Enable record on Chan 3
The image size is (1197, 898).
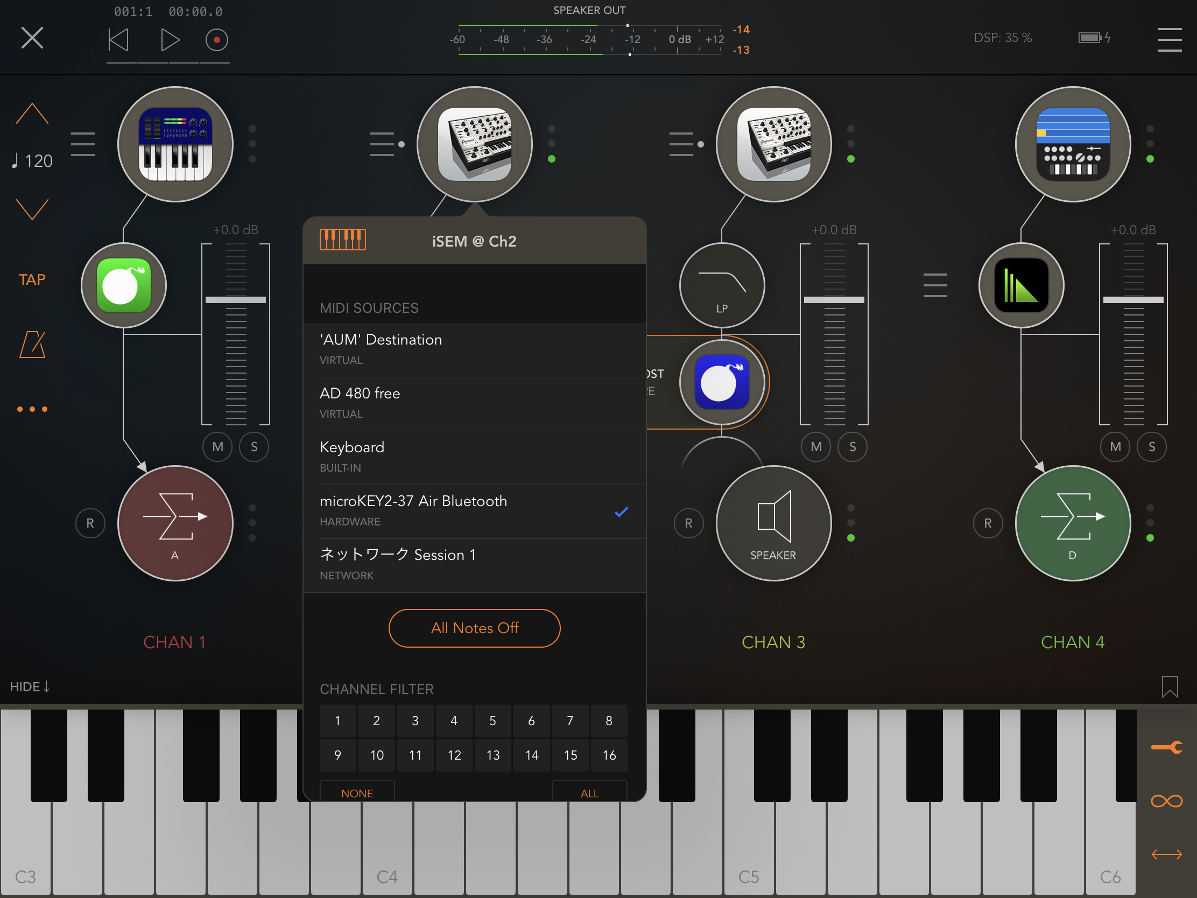pos(689,523)
